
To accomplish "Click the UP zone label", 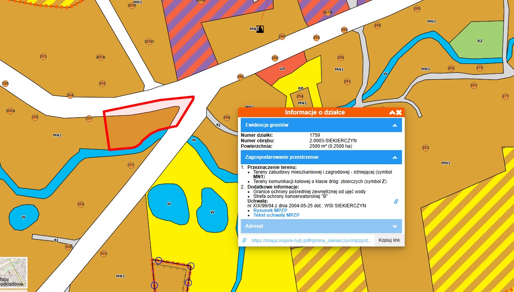I will pos(282,69).
